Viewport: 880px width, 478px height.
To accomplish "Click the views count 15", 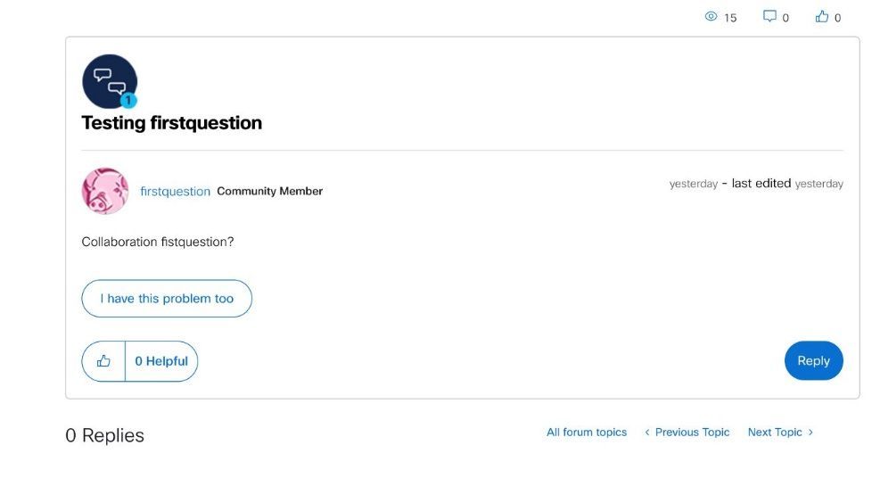I will [x=730, y=18].
